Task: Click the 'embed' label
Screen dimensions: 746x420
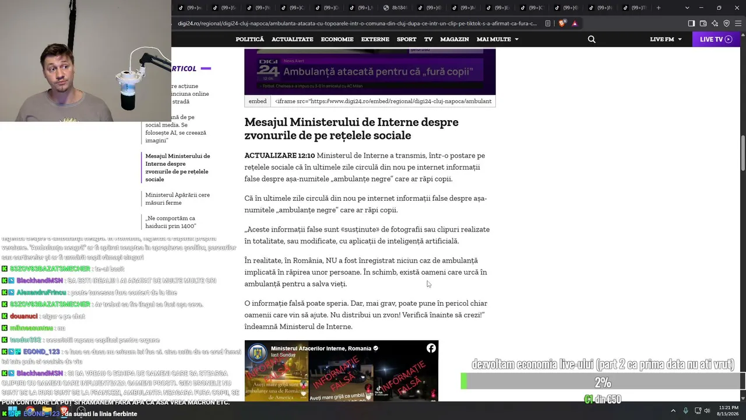Action: (x=258, y=101)
